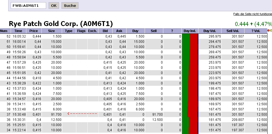272x134 pixels.
Task: Click the '? Vol.' column header
Action: (256, 31)
